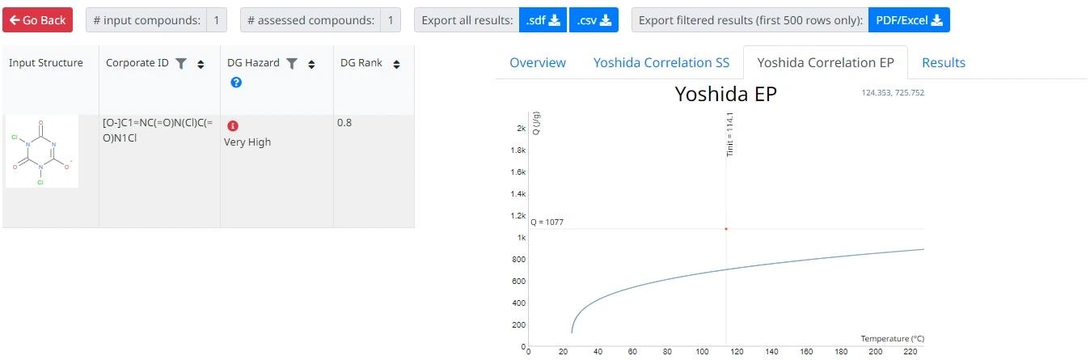Select the Yoshida Correlation EP tab
This screenshot has width=1090, height=360.
tap(825, 62)
